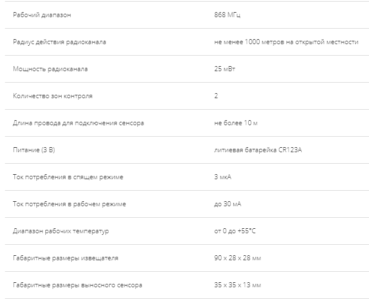369x301 pixels.
Task: Click 'Радиус действия радиоканала' label
Action: point(60,42)
